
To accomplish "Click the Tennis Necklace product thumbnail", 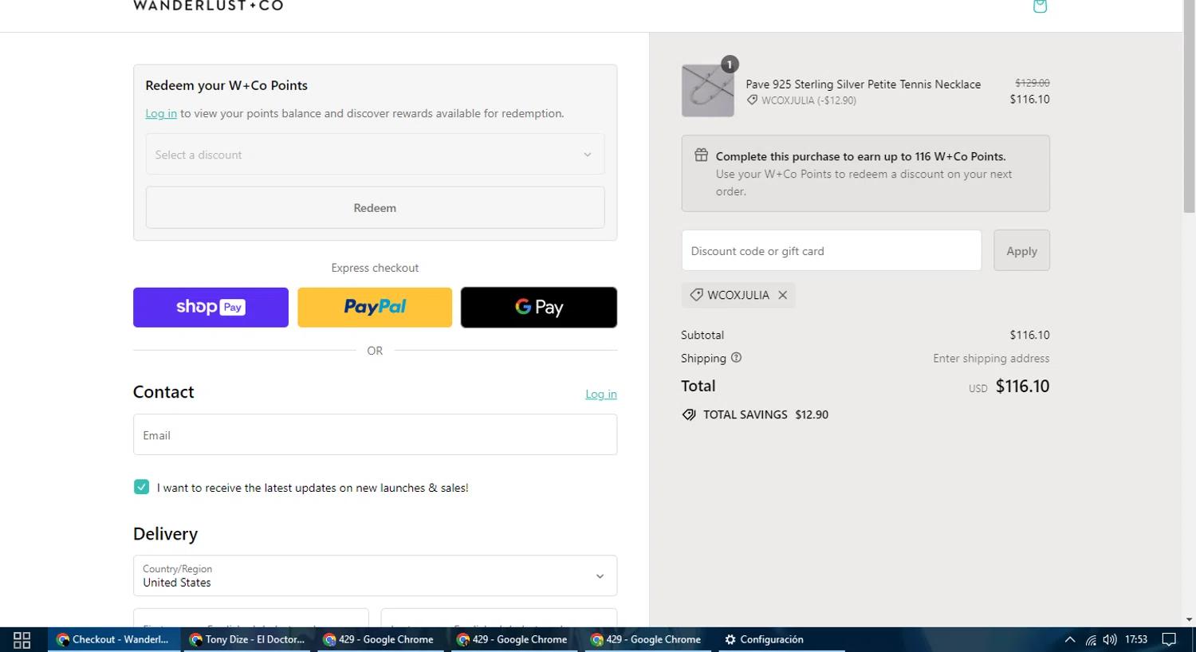I will pyautogui.click(x=708, y=91).
